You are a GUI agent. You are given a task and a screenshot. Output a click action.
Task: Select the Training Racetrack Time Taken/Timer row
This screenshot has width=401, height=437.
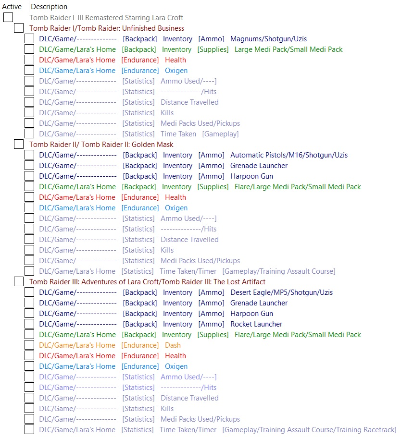(x=218, y=430)
